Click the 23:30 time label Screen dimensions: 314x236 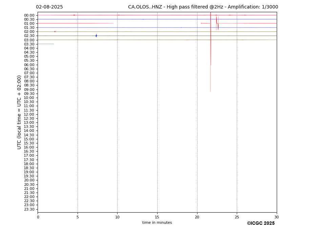coord(29,209)
